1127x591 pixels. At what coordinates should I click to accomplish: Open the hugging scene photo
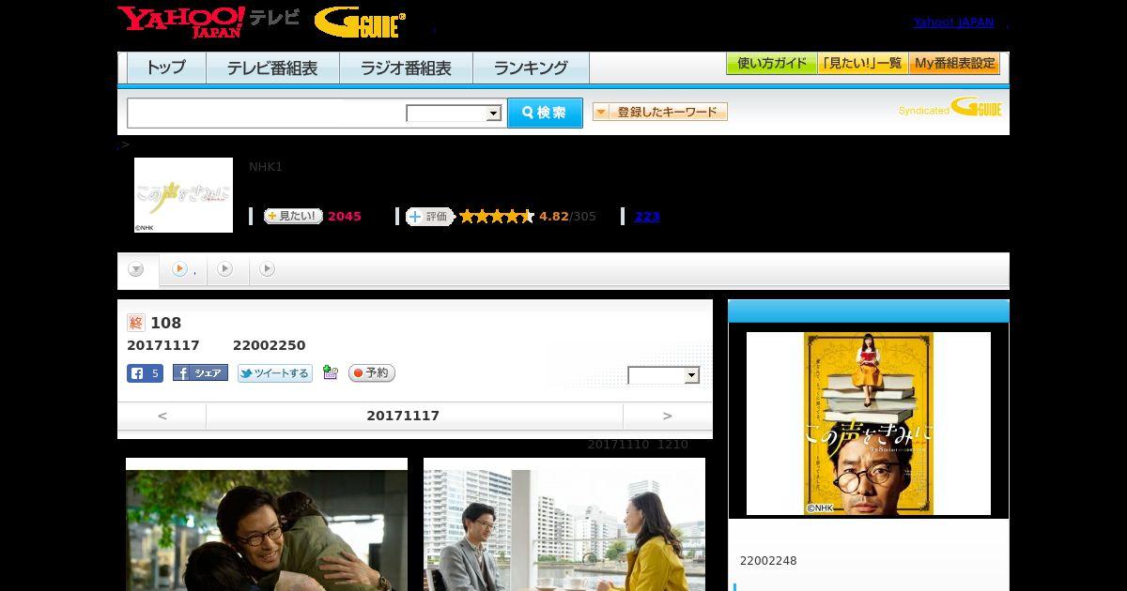click(267, 524)
